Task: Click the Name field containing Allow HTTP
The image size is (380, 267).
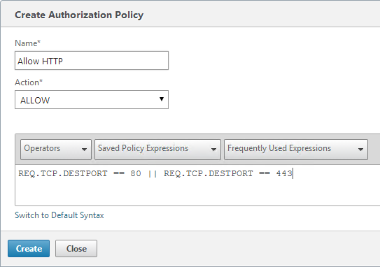Action: click(x=92, y=61)
